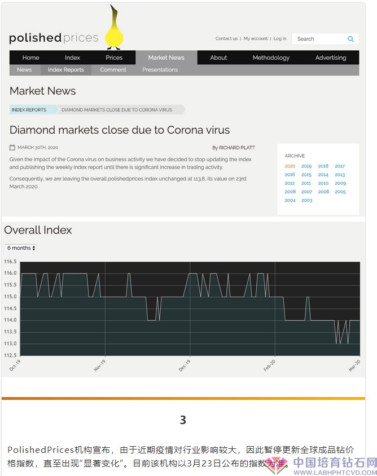
Task: Open the 2015 archive link
Action: [x=306, y=175]
